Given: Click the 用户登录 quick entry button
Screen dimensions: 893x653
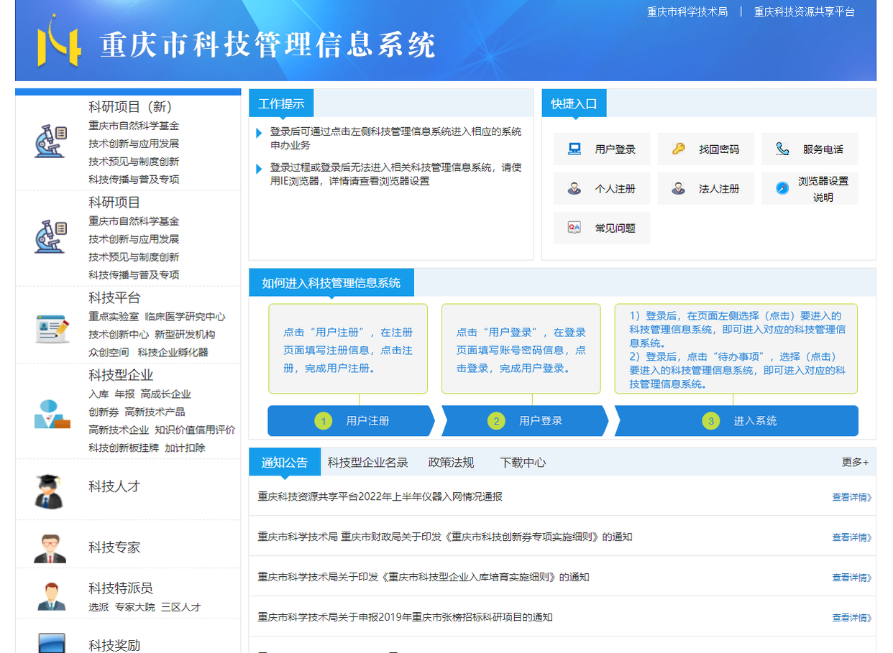Looking at the screenshot, I should (x=603, y=149).
